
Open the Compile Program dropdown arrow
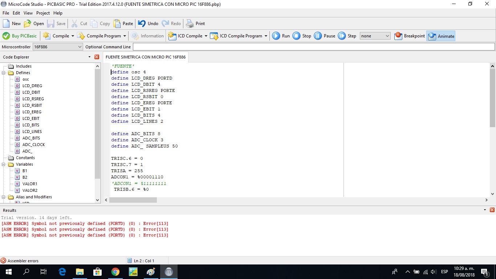coord(125,36)
